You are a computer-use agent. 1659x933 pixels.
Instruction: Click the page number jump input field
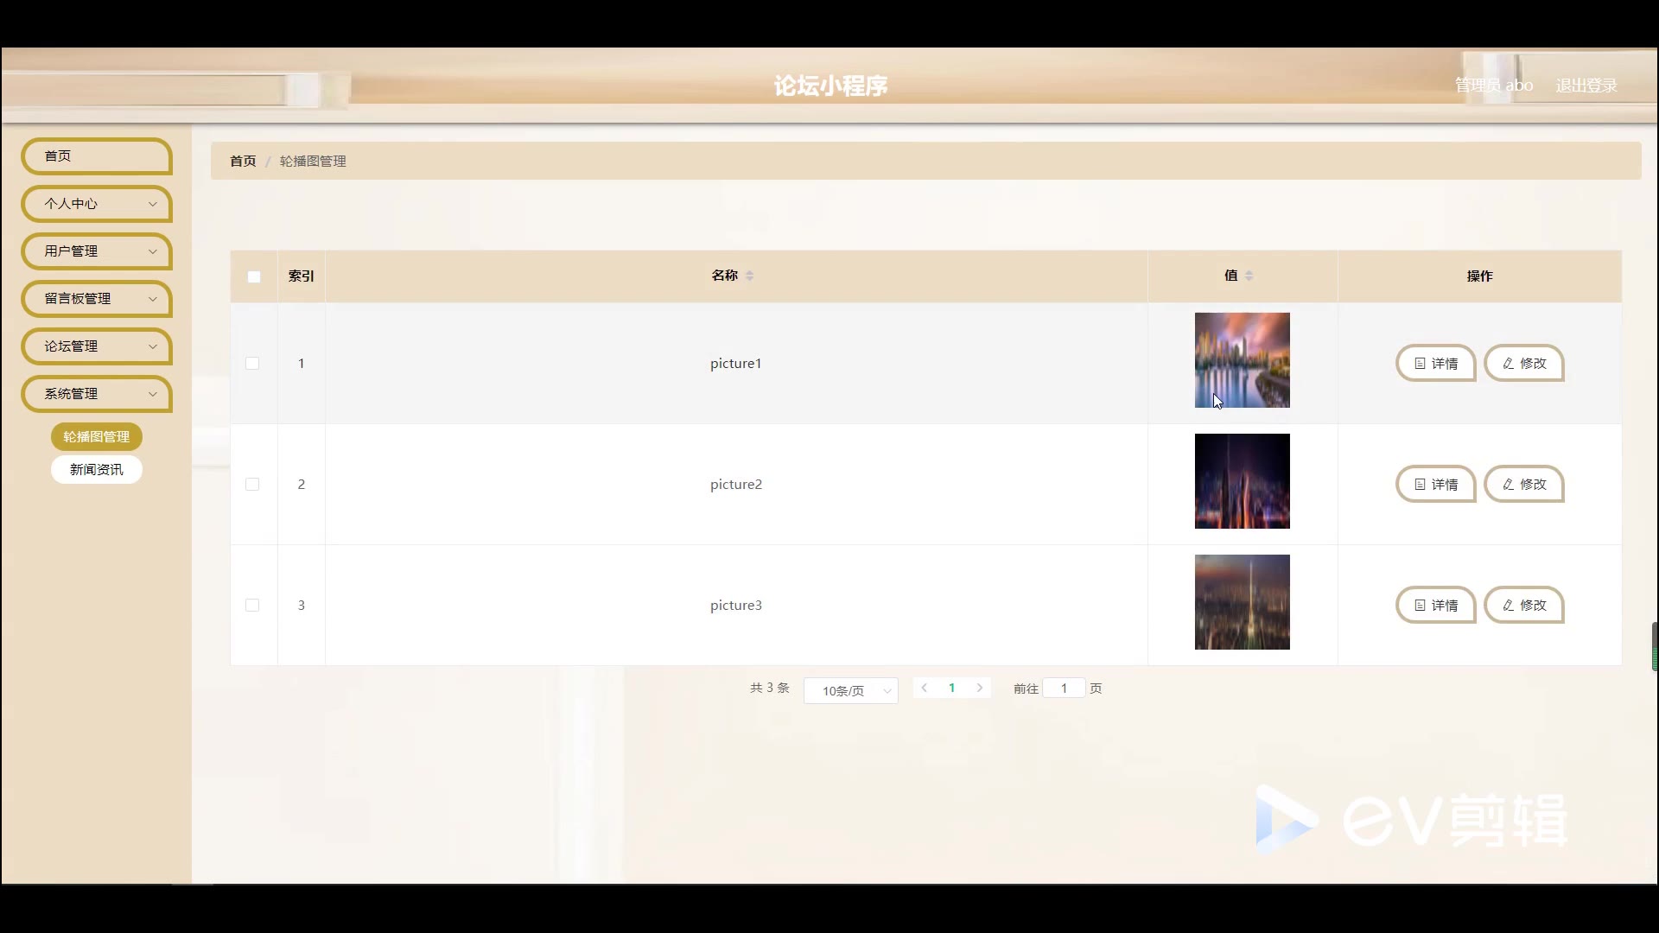1064,689
